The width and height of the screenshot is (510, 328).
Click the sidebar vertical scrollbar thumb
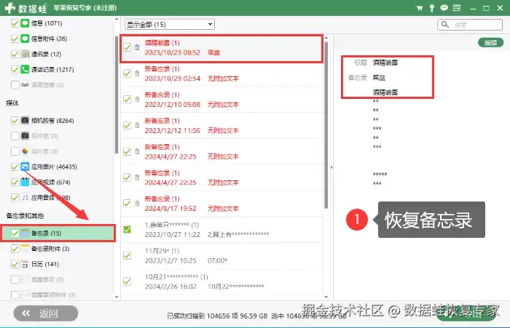(x=117, y=94)
